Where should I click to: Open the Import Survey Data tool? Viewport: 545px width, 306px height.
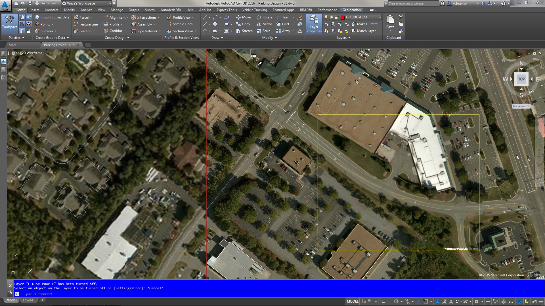tap(52, 17)
